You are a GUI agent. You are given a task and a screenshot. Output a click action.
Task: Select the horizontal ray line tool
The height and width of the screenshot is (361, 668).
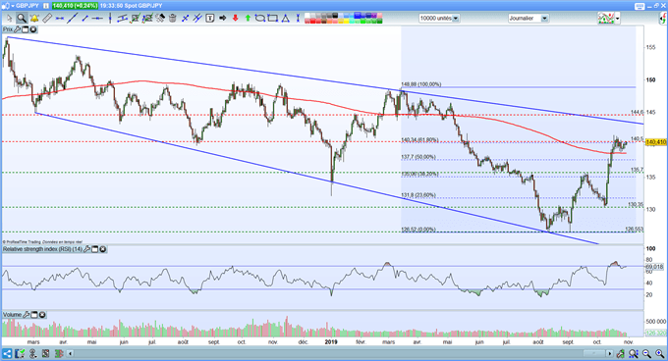click(x=97, y=19)
